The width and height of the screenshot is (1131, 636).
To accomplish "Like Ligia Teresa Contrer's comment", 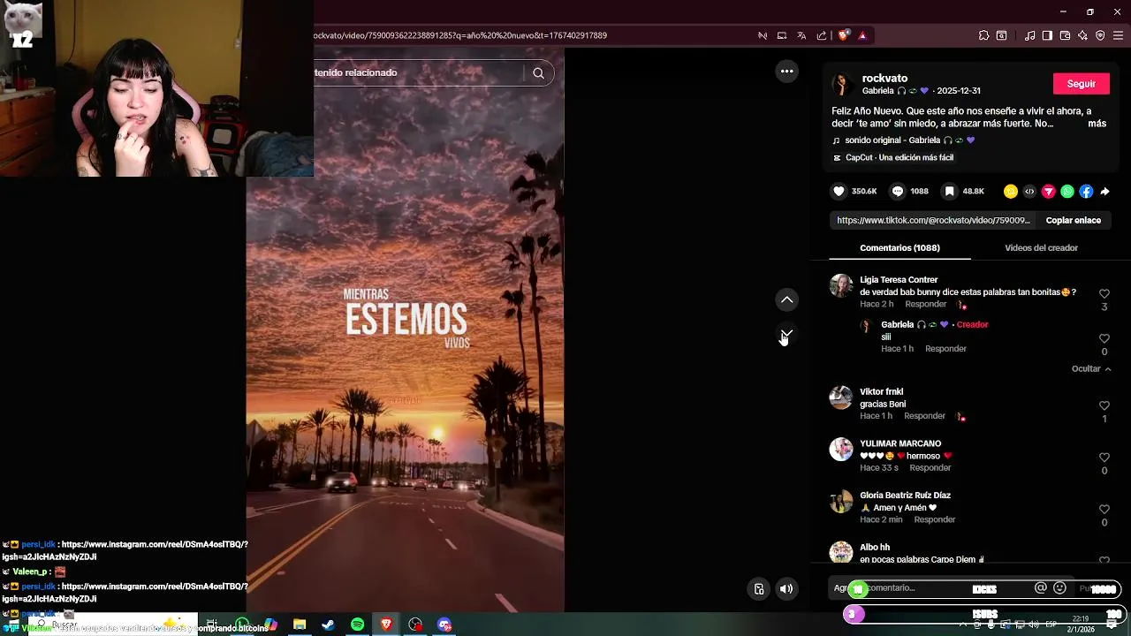I will coord(1104,293).
